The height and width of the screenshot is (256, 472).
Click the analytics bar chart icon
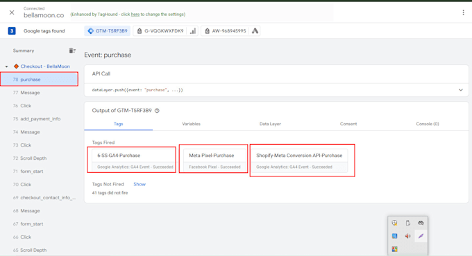(193, 30)
